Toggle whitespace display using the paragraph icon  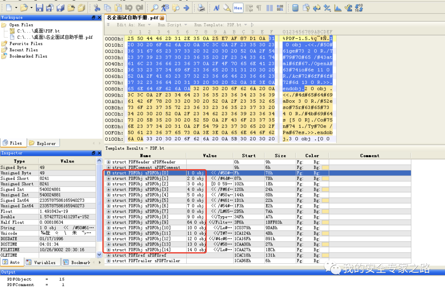coord(259,7)
